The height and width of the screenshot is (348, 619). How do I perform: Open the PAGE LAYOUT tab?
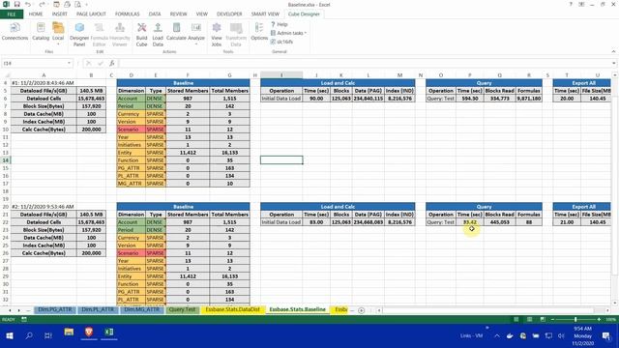(x=91, y=14)
